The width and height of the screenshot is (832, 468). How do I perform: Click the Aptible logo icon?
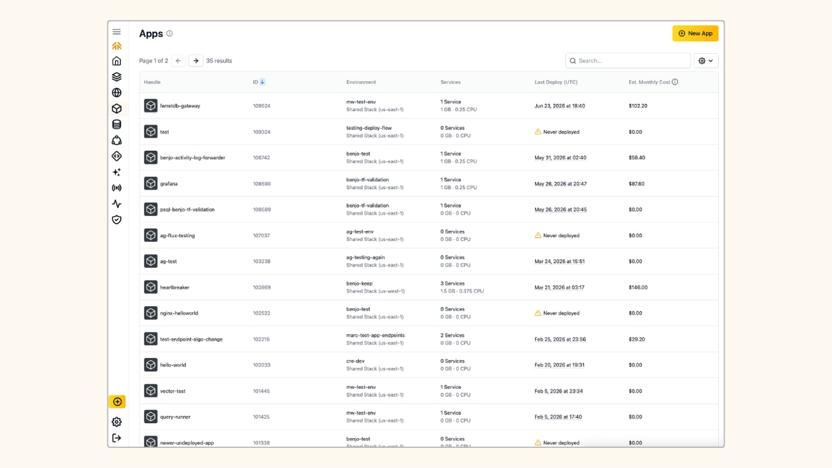[116, 46]
